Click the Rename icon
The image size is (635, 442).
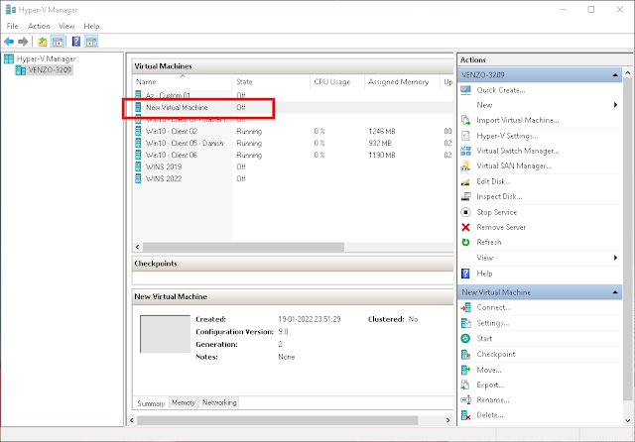pos(465,399)
